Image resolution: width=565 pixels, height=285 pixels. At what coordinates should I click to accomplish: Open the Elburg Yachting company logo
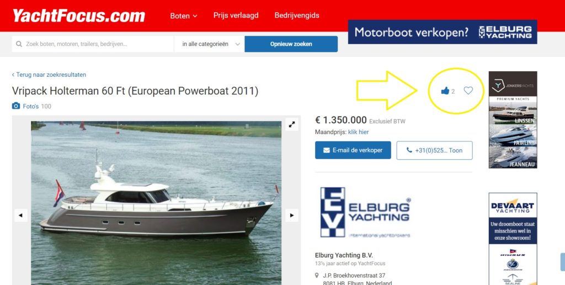(x=365, y=212)
